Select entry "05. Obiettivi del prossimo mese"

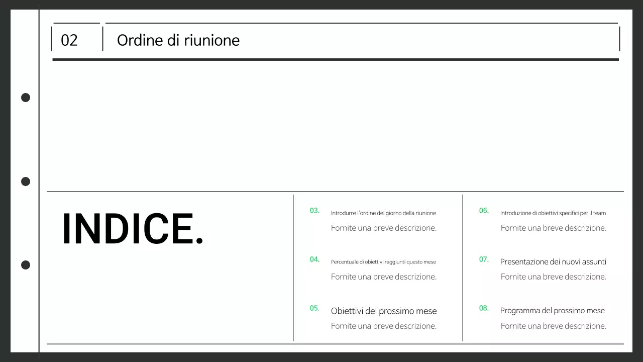tap(383, 311)
